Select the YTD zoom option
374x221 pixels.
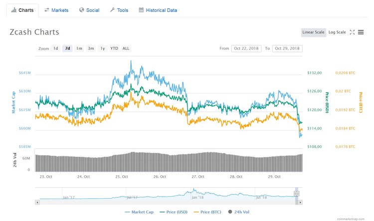pos(114,48)
